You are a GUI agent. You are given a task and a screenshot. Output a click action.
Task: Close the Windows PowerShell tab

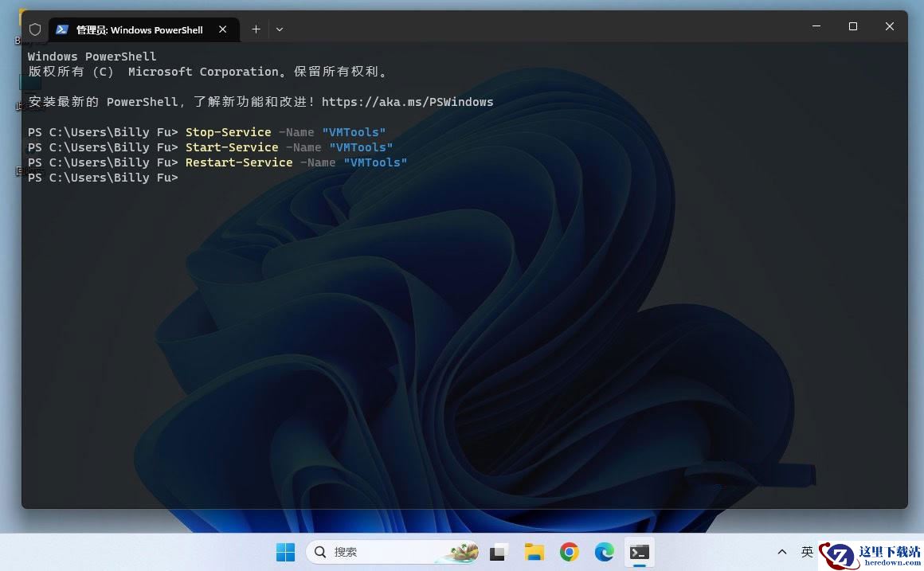[x=223, y=29]
